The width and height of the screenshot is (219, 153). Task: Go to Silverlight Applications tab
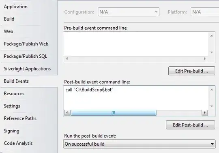[x=27, y=69]
